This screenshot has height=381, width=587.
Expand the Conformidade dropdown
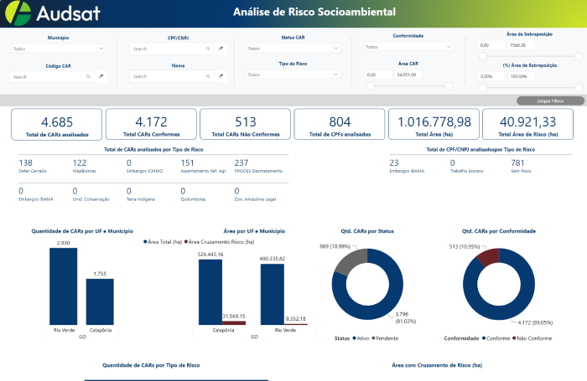(409, 47)
